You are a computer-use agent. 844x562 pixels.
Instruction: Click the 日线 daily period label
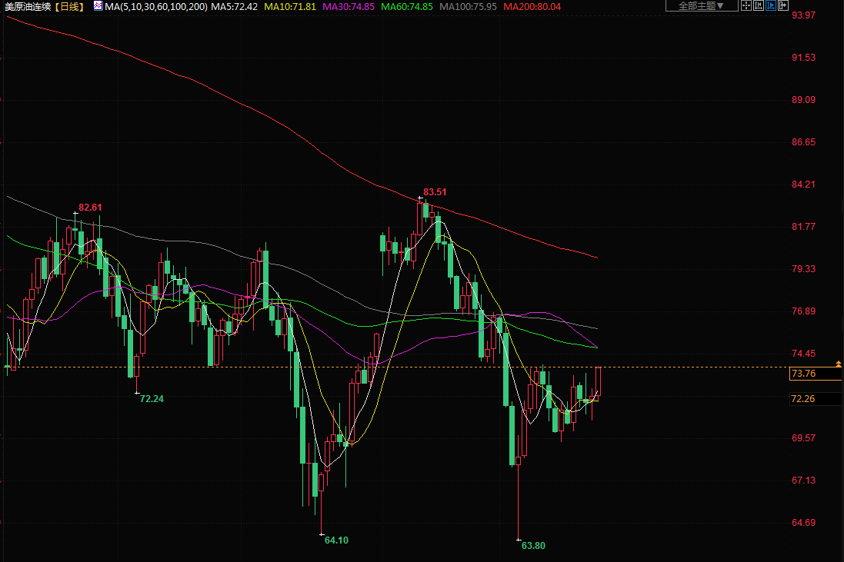[x=69, y=6]
